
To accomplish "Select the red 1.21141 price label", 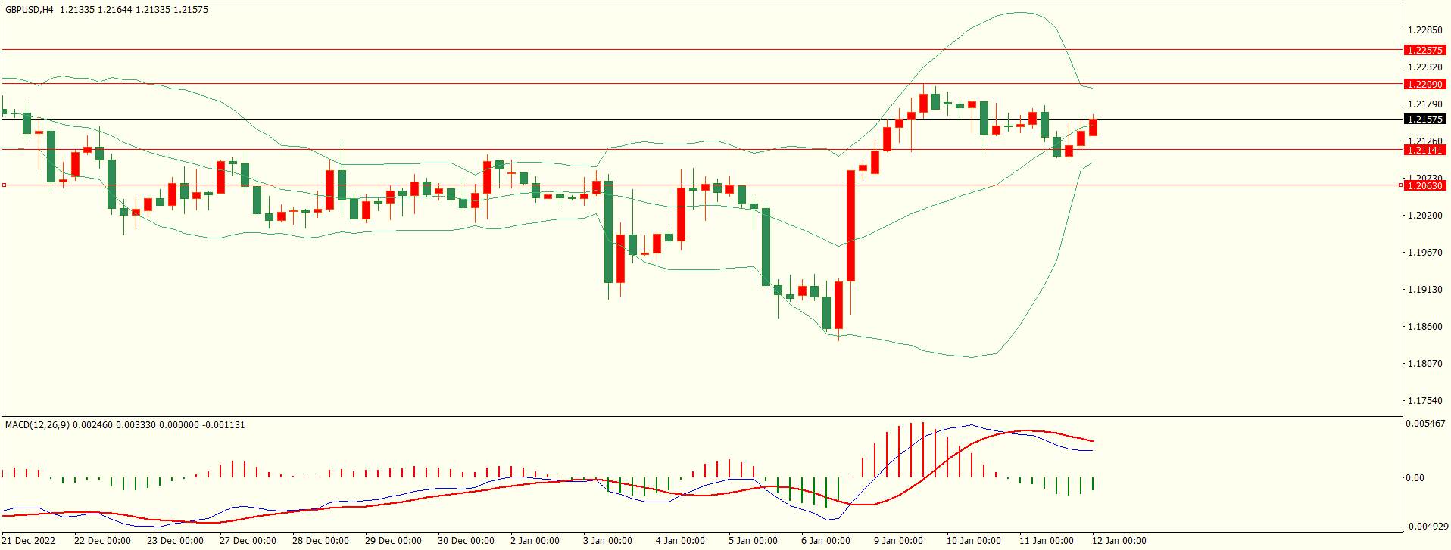I will coord(1424,150).
